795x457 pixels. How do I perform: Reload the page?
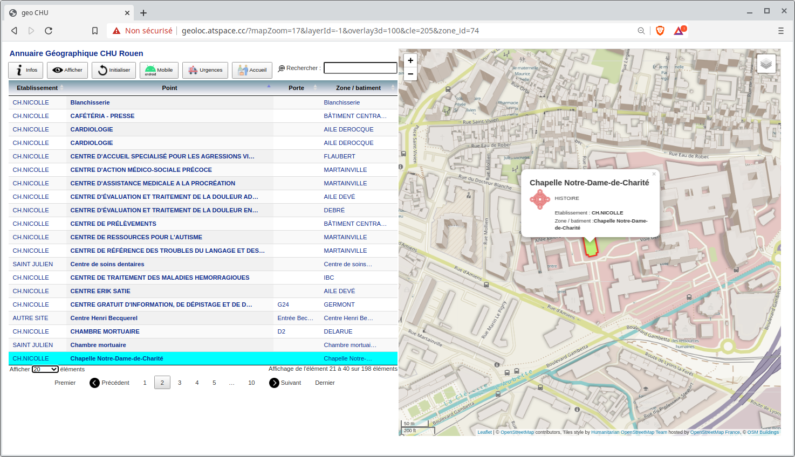(x=49, y=31)
